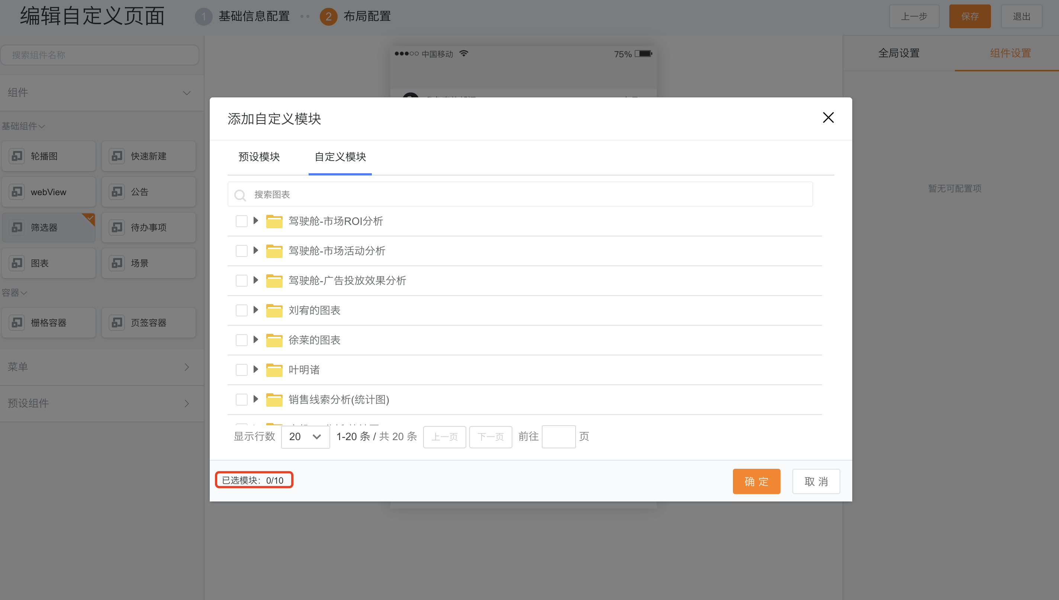1059x600 pixels.
Task: Click the folder icon for 叶明诸
Action: 274,370
